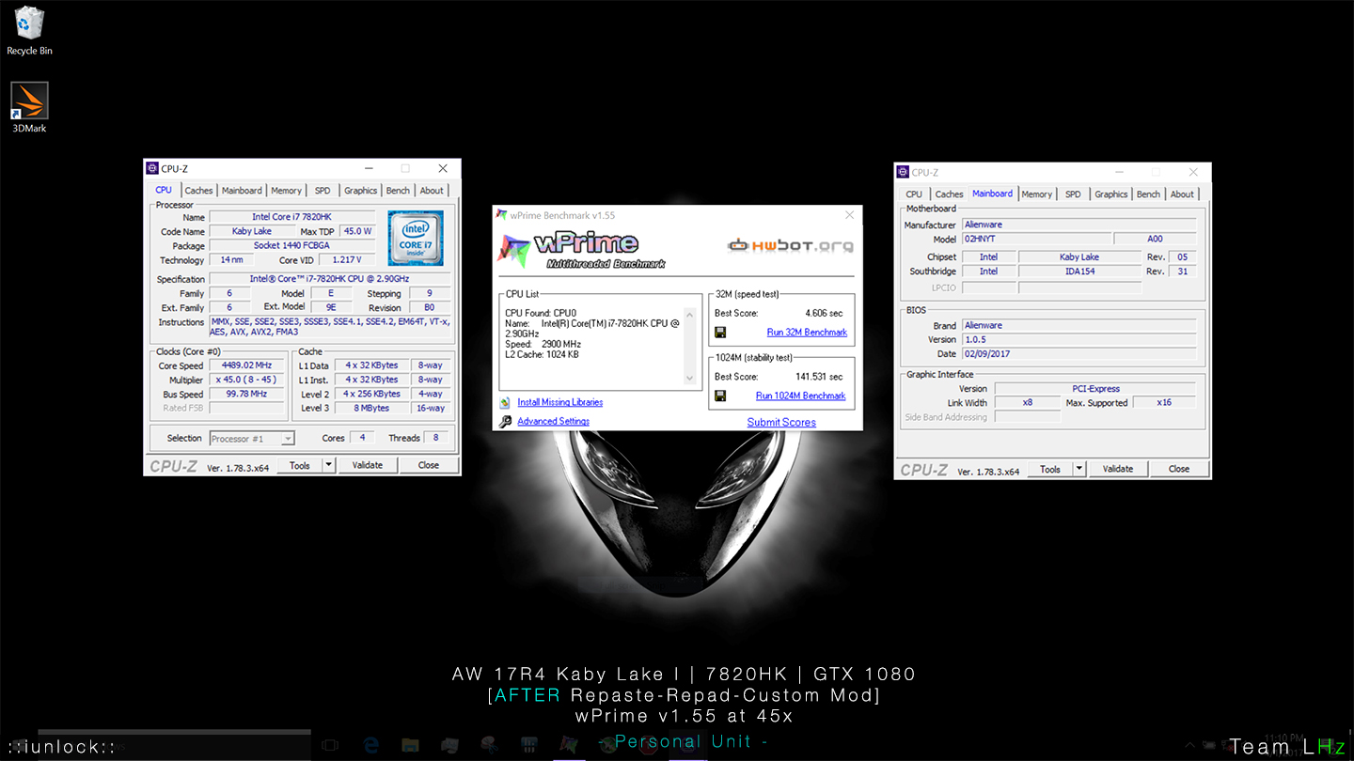Click the Close button in the right CPU-Z window
This screenshot has width=1354, height=761.
(x=1179, y=469)
